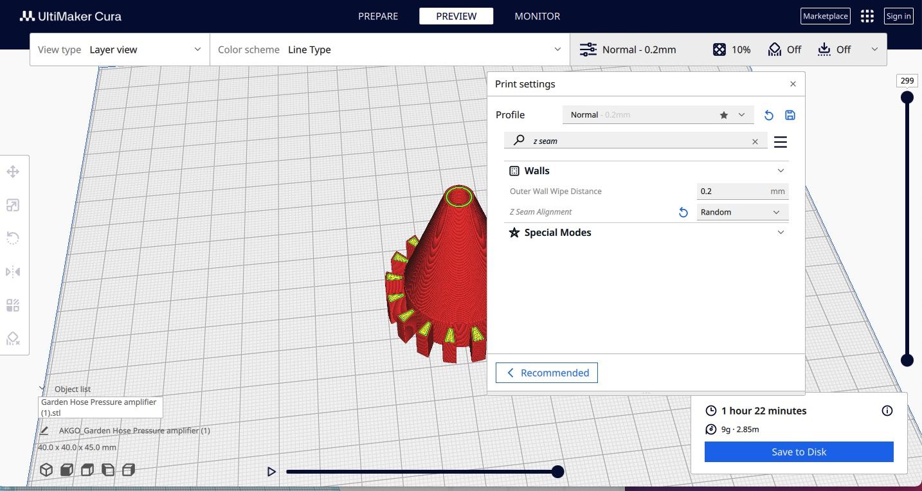The width and height of the screenshot is (922, 491).
Task: Open Per Model Settings tool
Action: pos(13,305)
